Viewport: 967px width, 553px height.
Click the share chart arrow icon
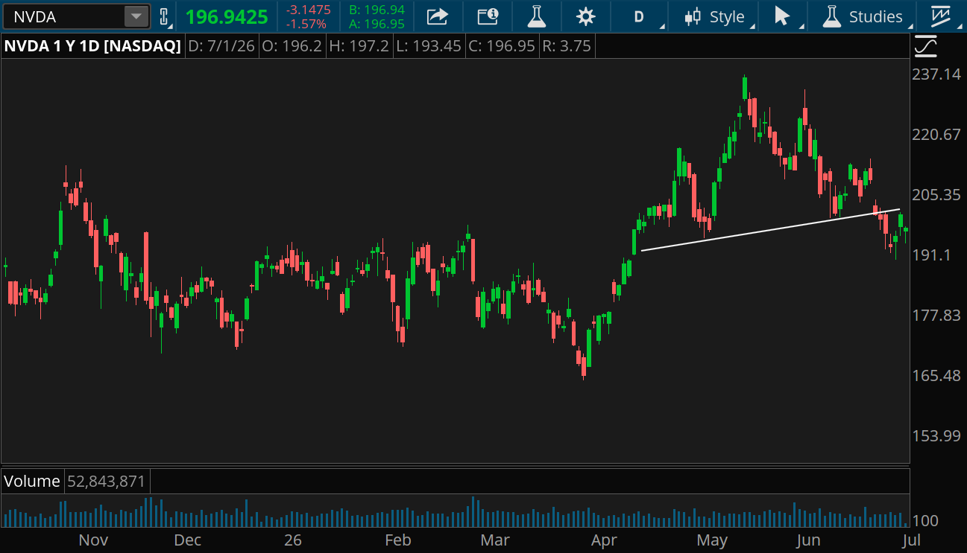[x=437, y=16]
